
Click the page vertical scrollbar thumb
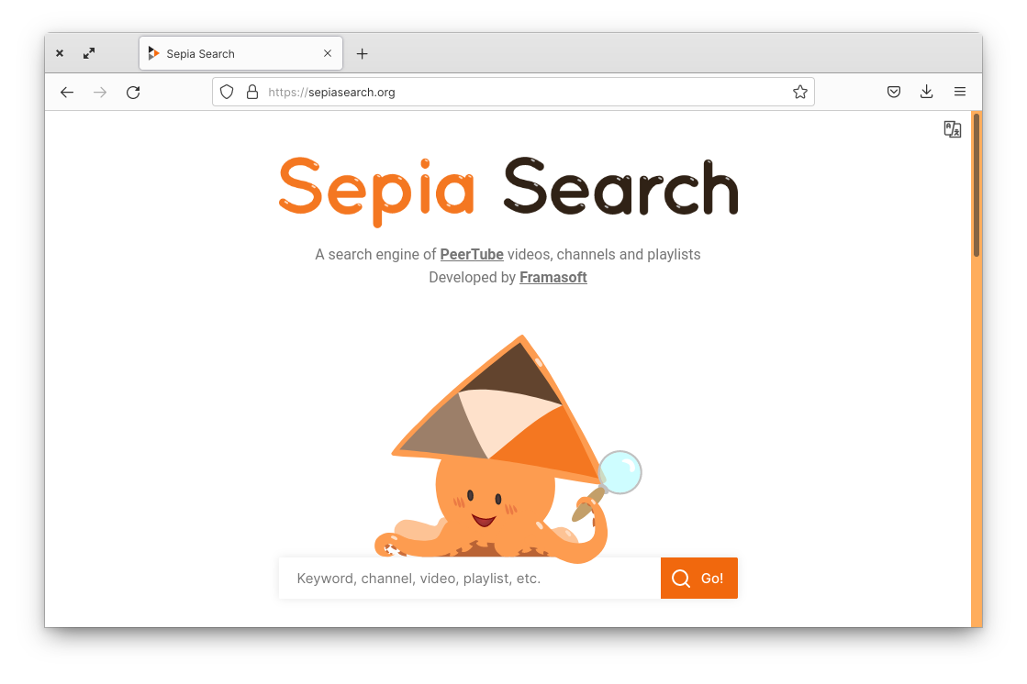(976, 185)
